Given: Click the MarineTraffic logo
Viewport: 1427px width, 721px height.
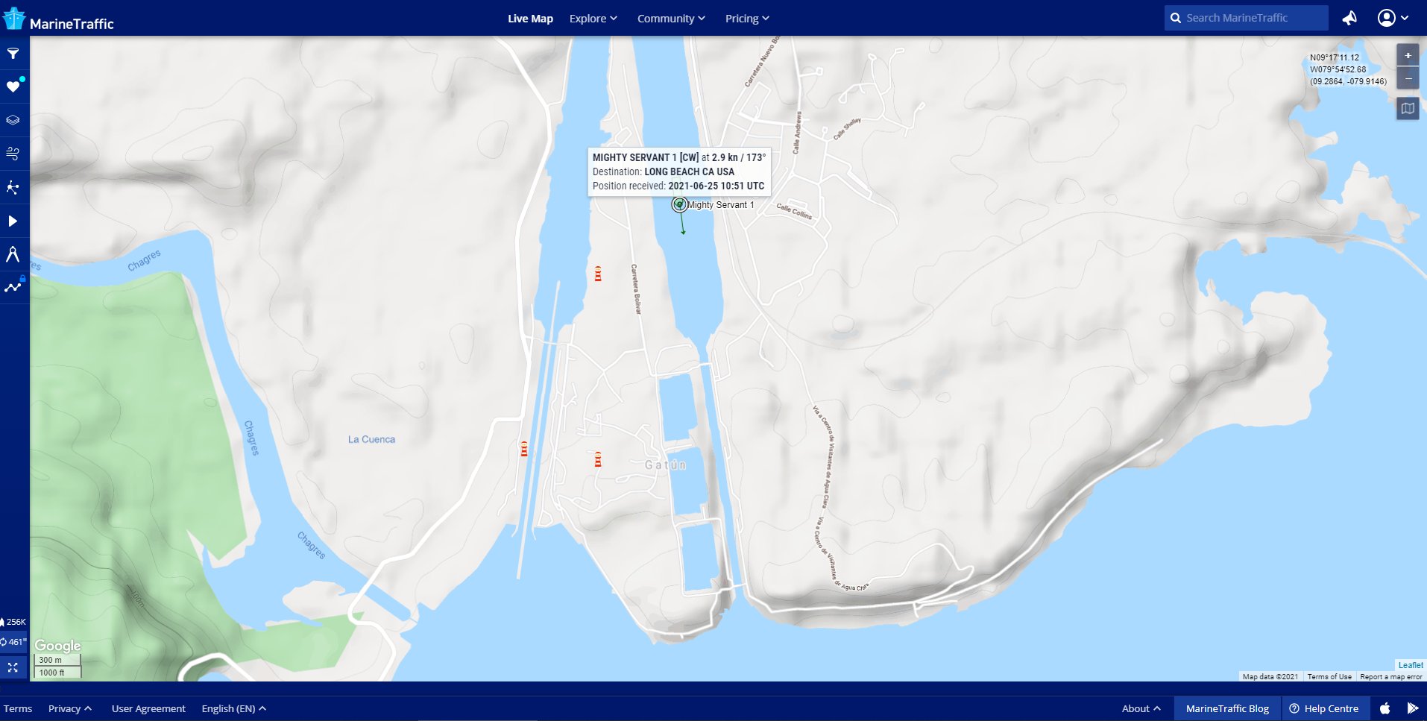Looking at the screenshot, I should (59, 19).
